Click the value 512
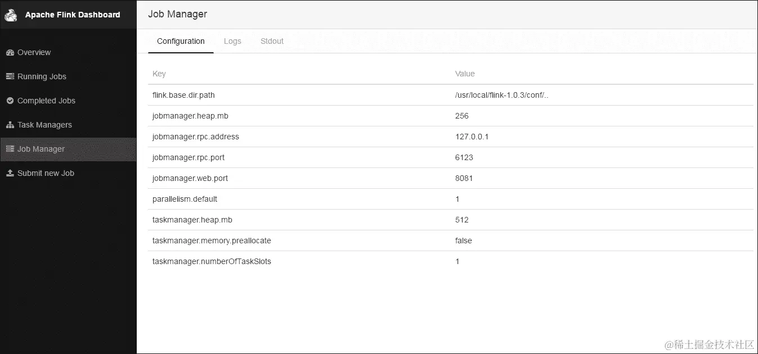 pyautogui.click(x=461, y=220)
